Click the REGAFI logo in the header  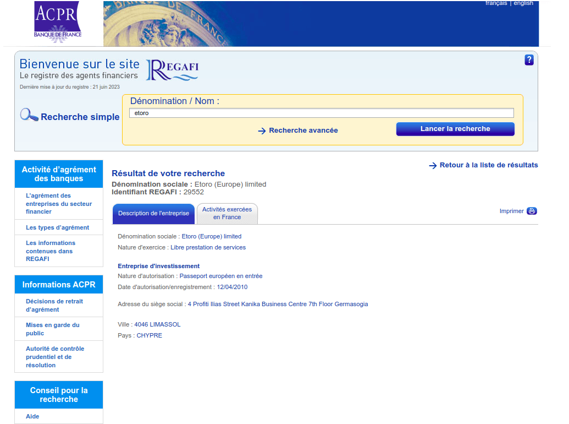point(172,70)
